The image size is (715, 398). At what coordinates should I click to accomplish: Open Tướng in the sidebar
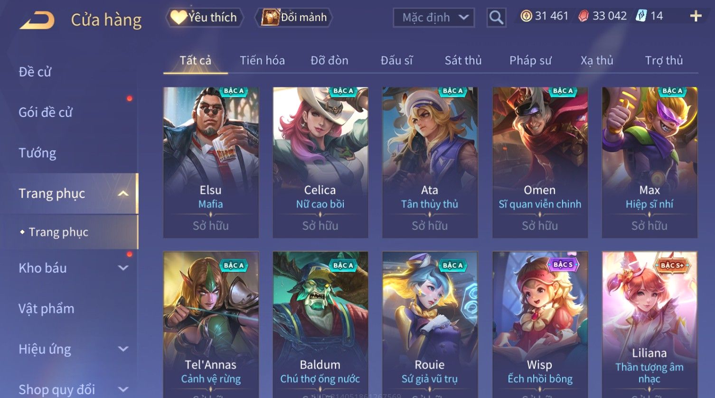(38, 153)
